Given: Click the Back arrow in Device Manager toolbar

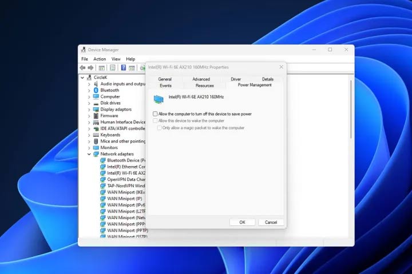Looking at the screenshot, I should click(x=83, y=67).
